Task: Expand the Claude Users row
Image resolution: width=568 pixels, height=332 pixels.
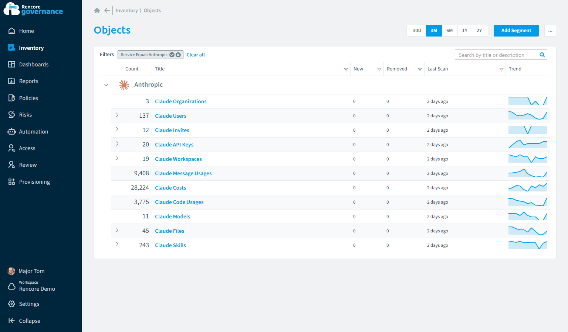Action: tap(117, 115)
